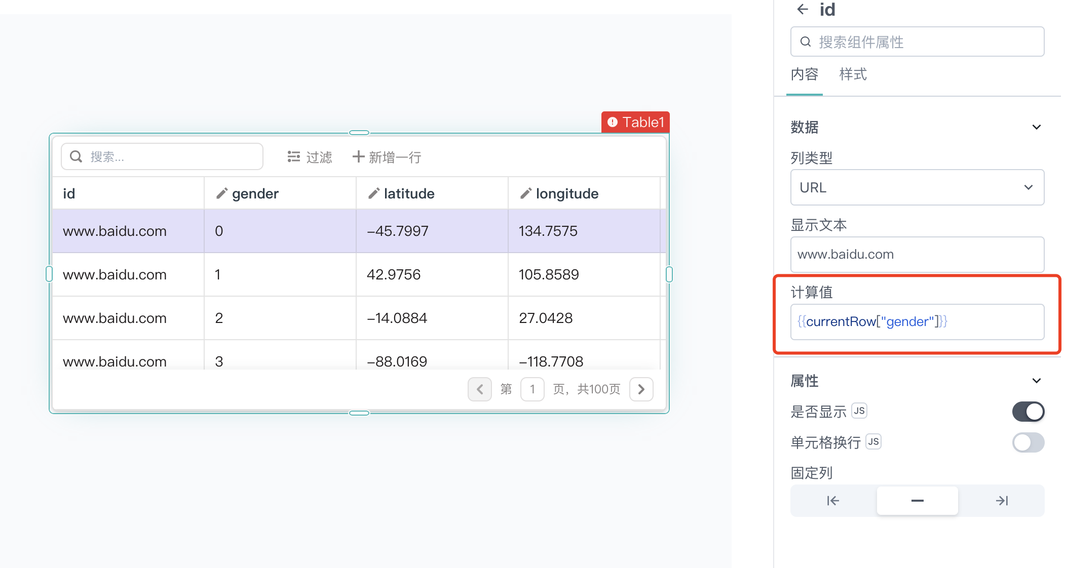Image resolution: width=1065 pixels, height=568 pixels.
Task: Collapse the 属性 section
Action: [1037, 381]
